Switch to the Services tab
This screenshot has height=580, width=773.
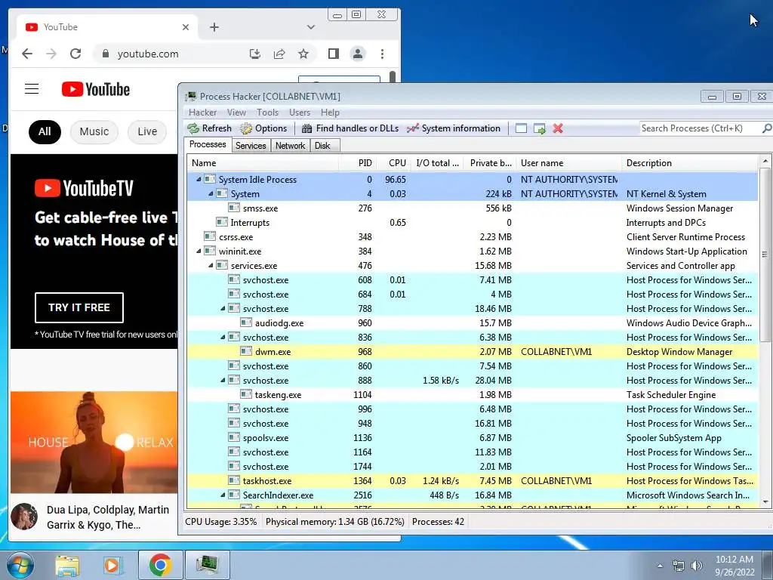coord(251,146)
